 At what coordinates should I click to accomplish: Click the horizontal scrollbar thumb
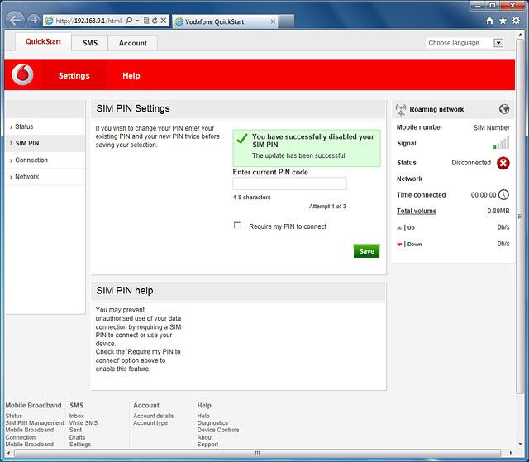point(257,453)
